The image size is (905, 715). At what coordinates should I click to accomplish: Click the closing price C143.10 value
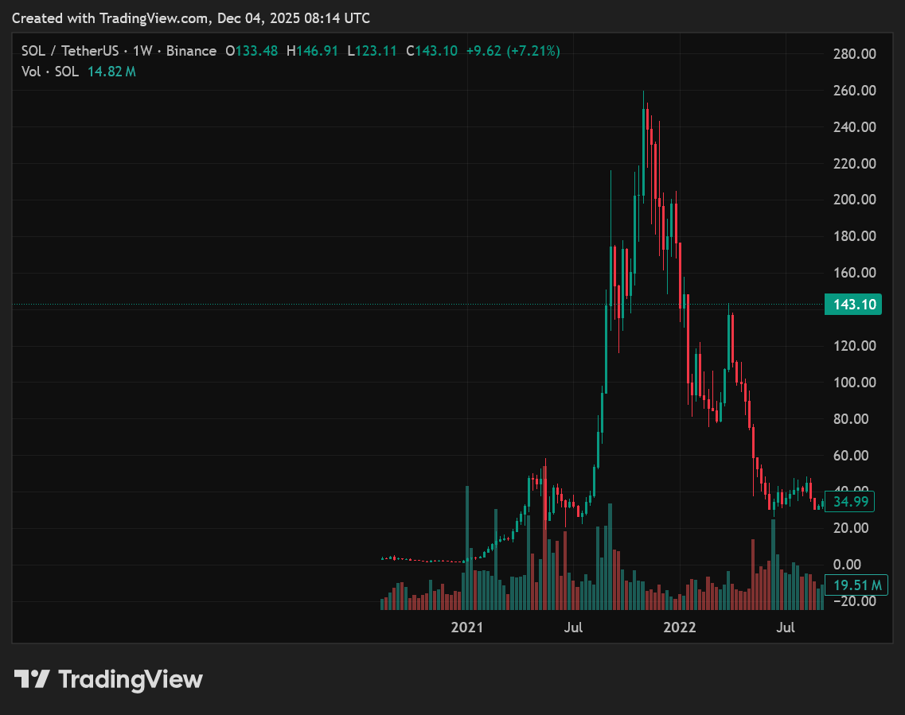pos(432,51)
